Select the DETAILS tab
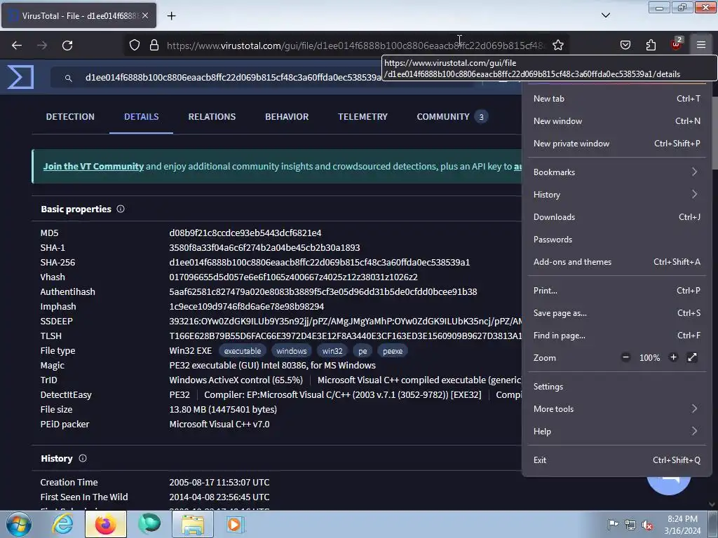This screenshot has width=718, height=538. click(141, 117)
